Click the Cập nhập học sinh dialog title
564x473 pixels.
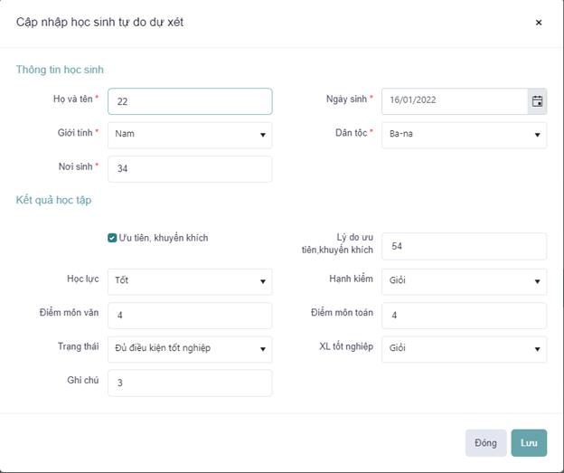(99, 22)
